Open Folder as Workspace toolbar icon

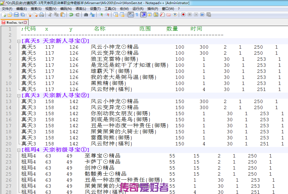click(169, 15)
